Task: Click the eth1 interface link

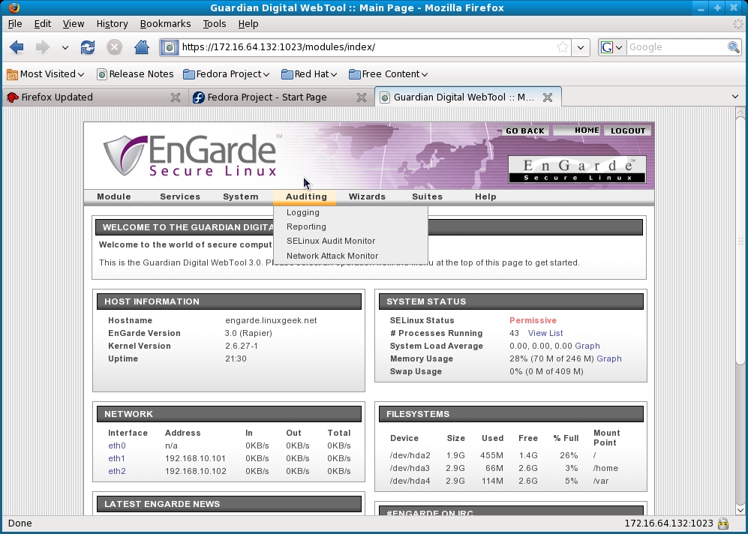Action: pos(116,459)
